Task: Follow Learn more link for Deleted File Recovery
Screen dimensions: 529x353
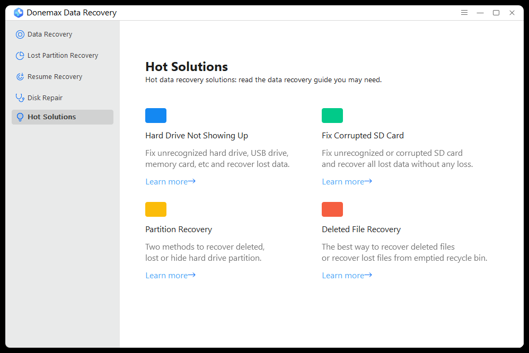Action: pos(347,276)
